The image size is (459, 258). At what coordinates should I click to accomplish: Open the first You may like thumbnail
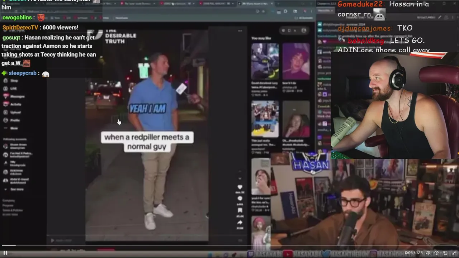[265, 62]
